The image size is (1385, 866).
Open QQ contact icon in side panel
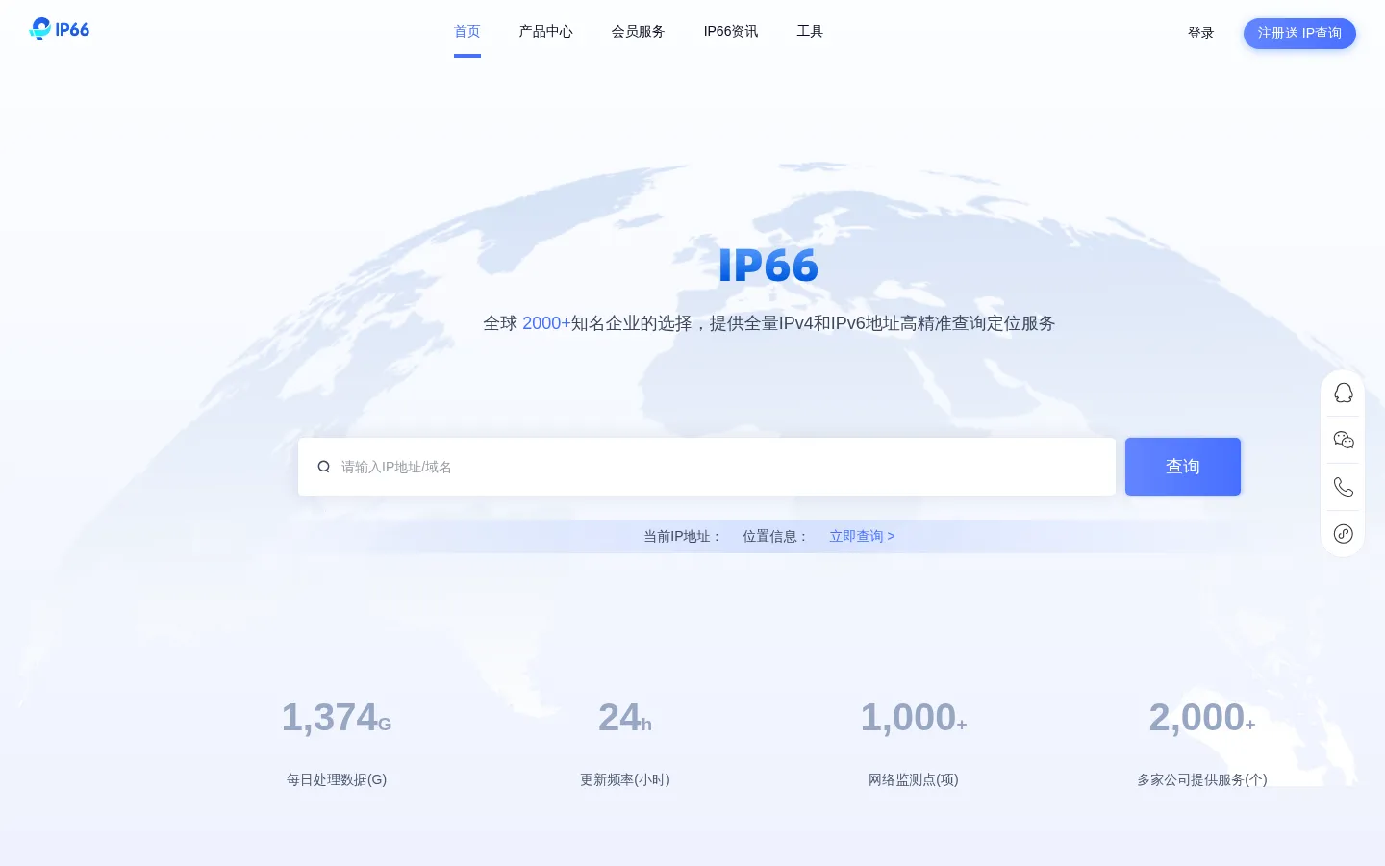pos(1344,393)
